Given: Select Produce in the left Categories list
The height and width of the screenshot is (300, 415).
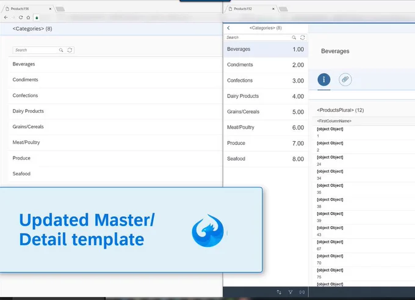Looking at the screenshot, I should click(115, 158).
